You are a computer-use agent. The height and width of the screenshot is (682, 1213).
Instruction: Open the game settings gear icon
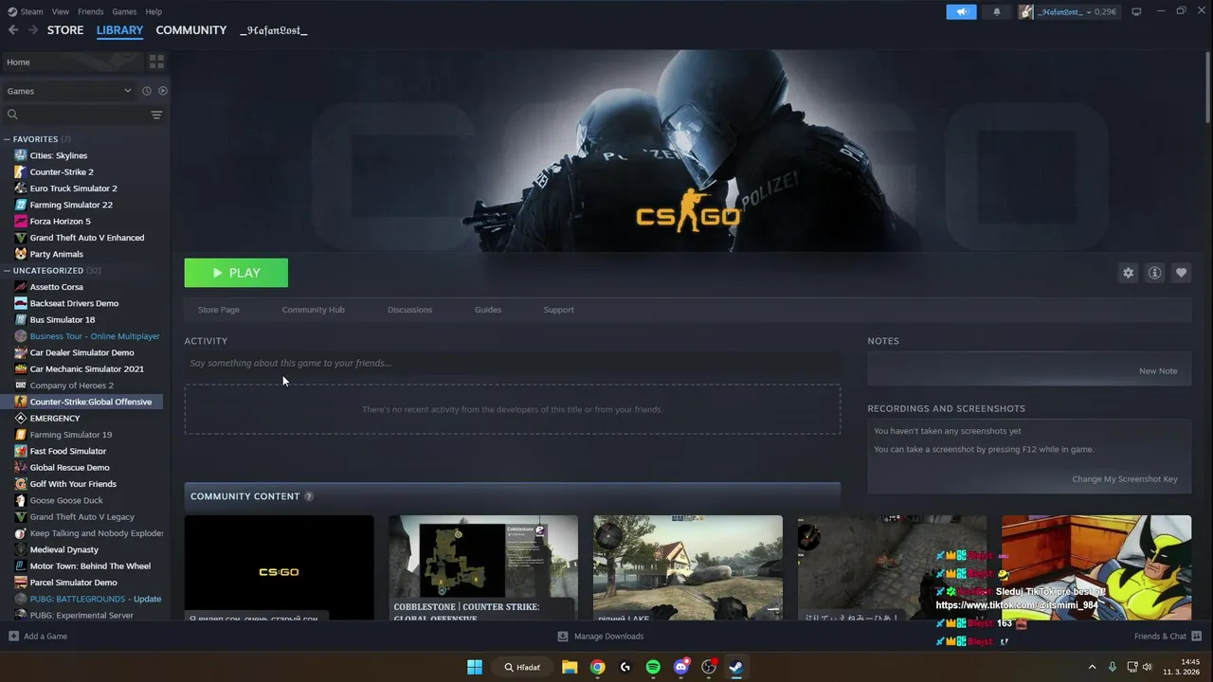pos(1128,273)
